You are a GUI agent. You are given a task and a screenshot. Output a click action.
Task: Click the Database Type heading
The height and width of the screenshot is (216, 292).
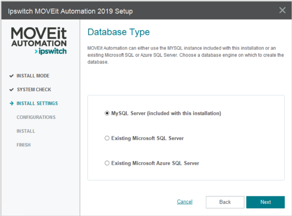(x=118, y=32)
